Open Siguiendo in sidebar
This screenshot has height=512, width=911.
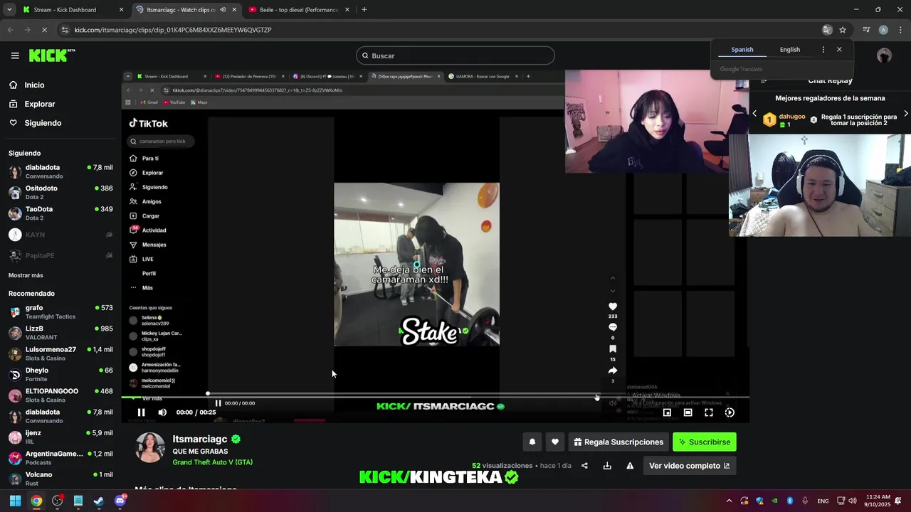click(x=43, y=123)
